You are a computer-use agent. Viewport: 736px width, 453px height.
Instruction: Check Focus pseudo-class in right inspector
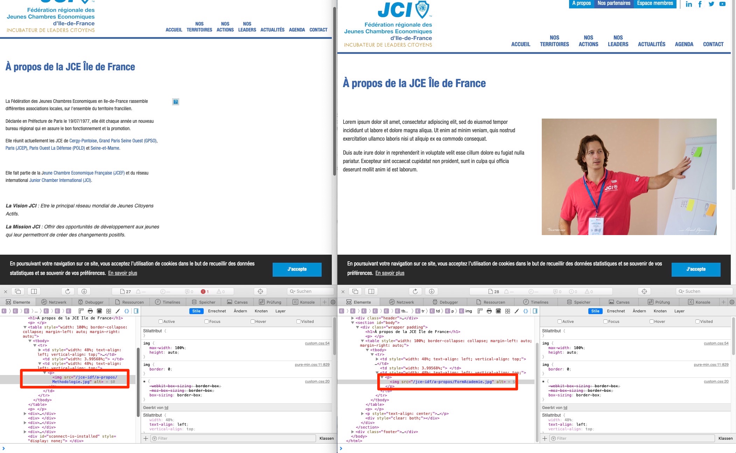(x=605, y=321)
